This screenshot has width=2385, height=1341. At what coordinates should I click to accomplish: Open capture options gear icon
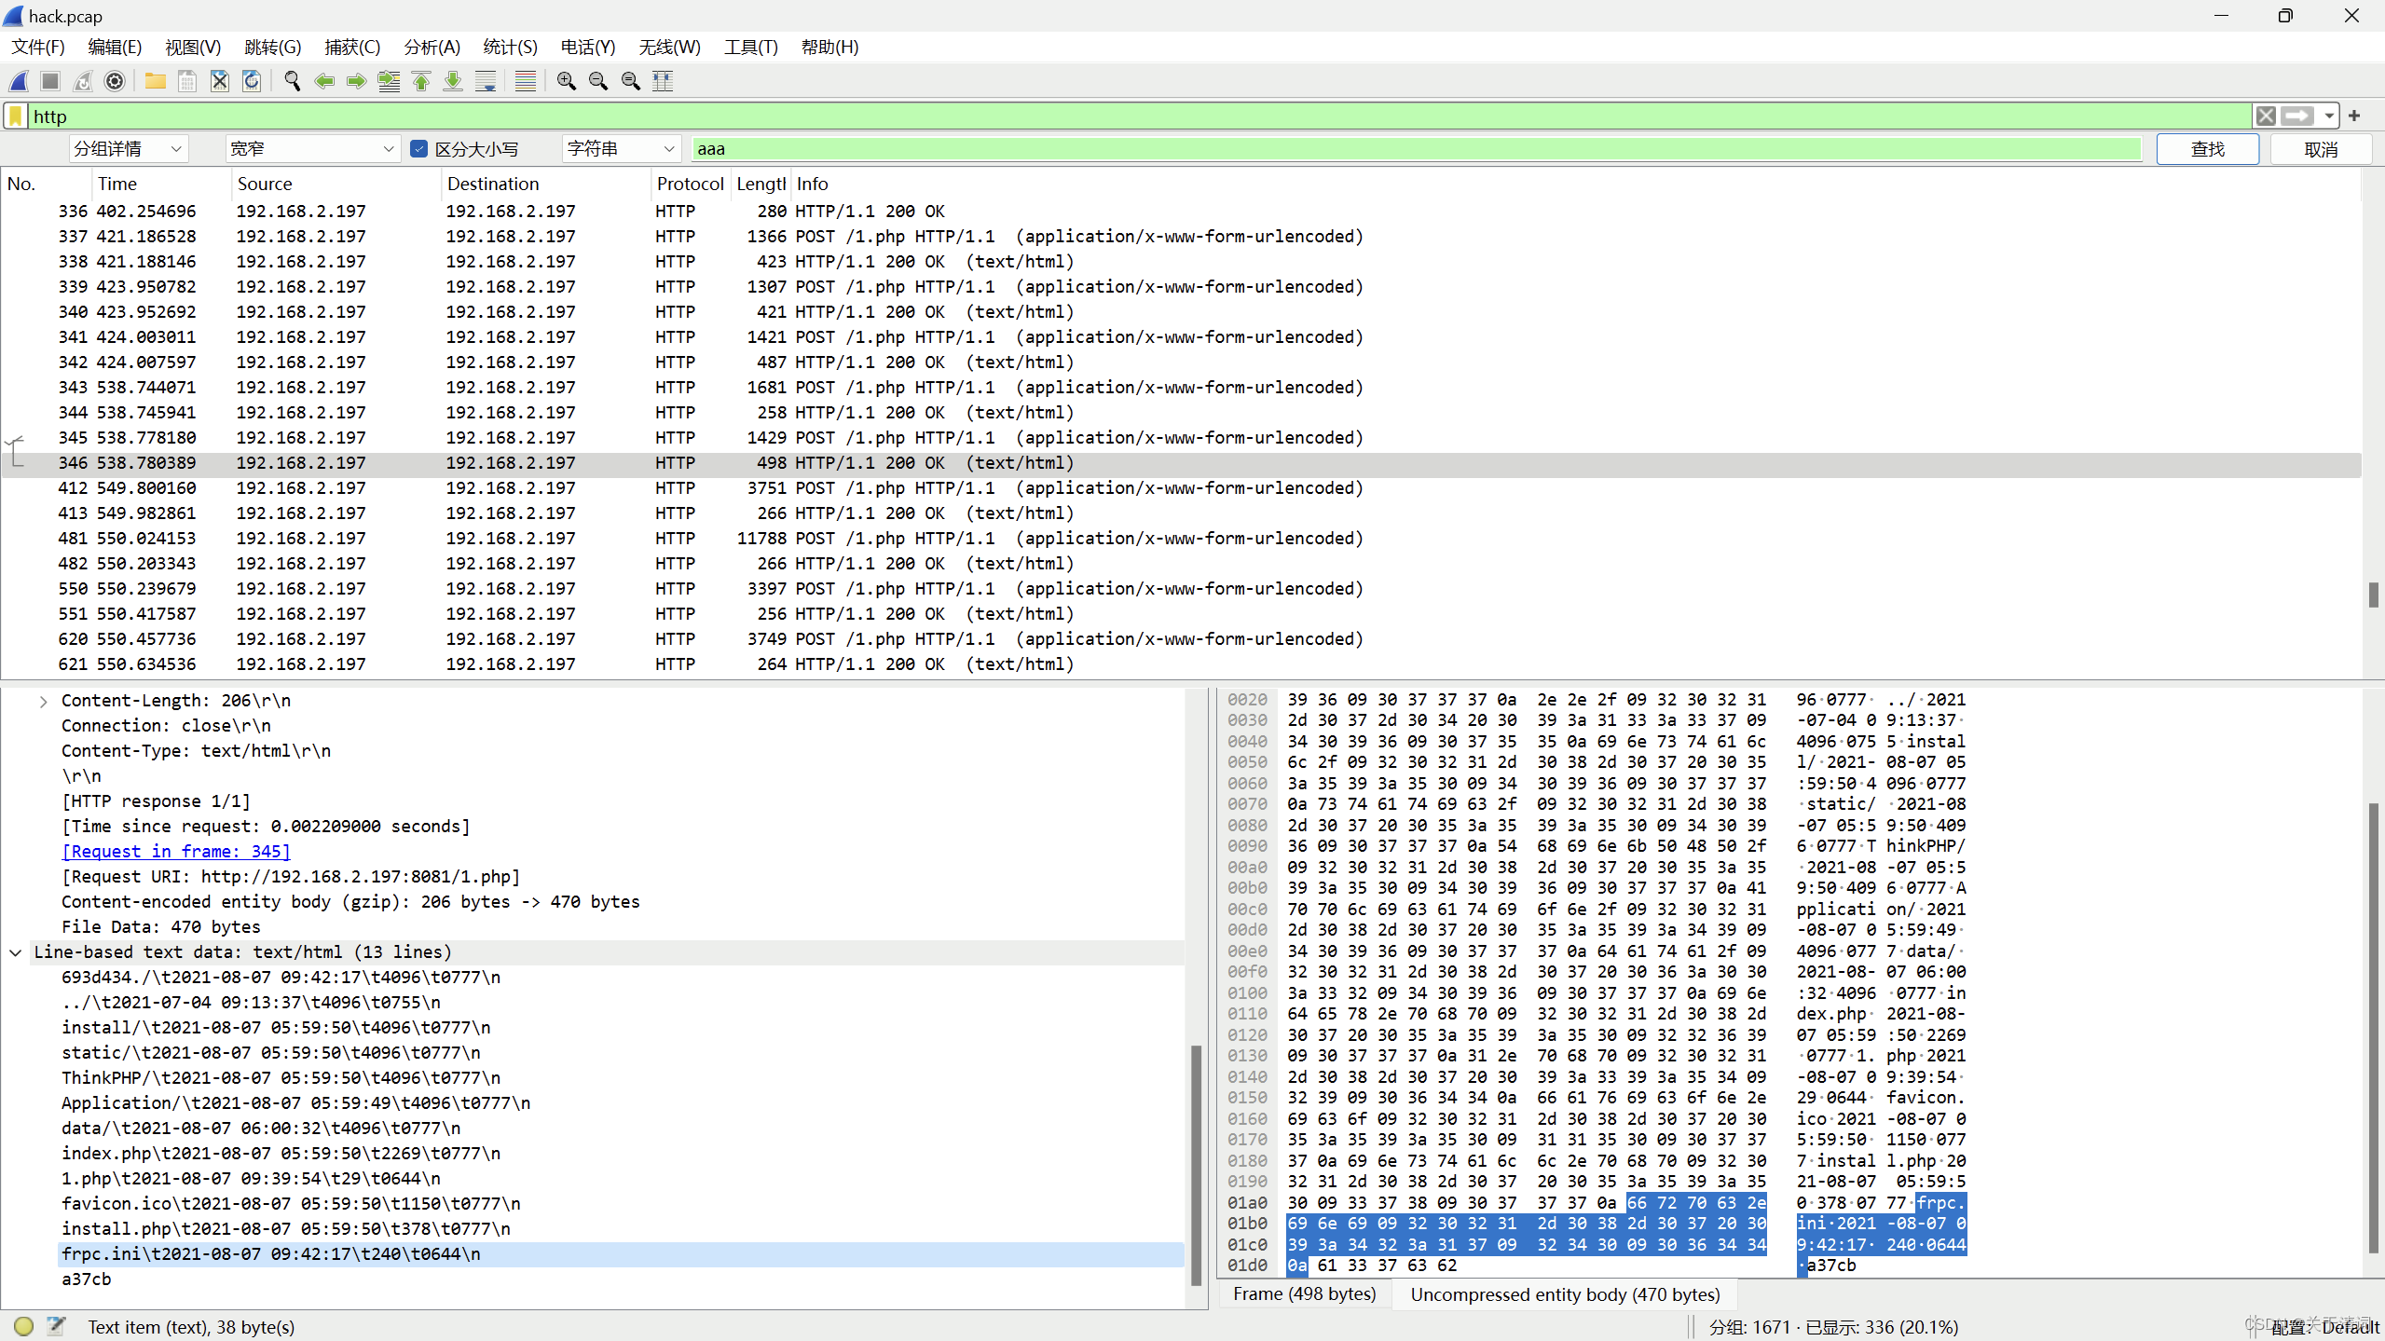point(115,81)
